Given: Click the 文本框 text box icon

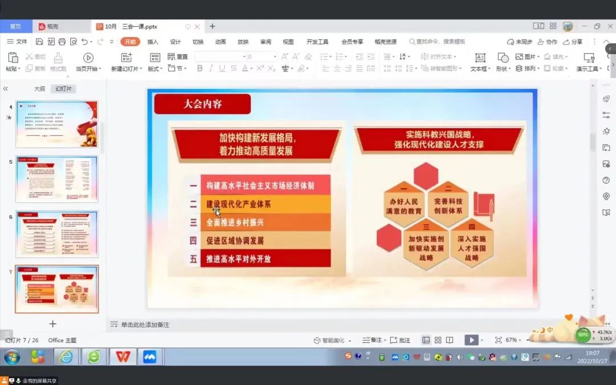Looking at the screenshot, I should (x=480, y=58).
